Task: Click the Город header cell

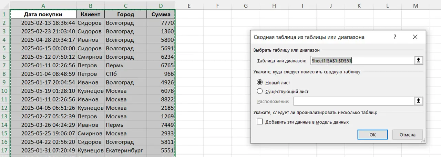Action: pyautogui.click(x=126, y=14)
